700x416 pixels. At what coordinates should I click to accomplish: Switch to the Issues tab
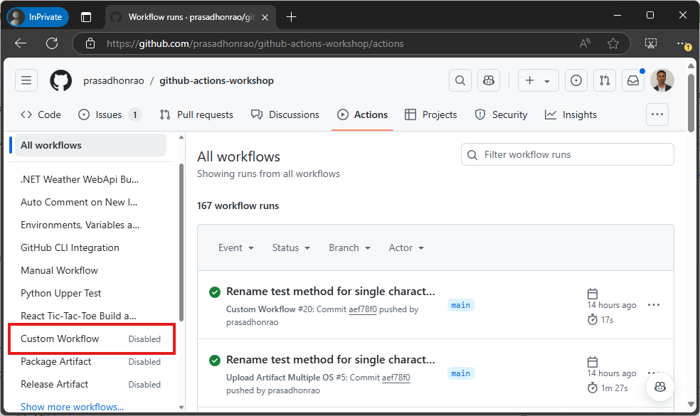pyautogui.click(x=110, y=114)
